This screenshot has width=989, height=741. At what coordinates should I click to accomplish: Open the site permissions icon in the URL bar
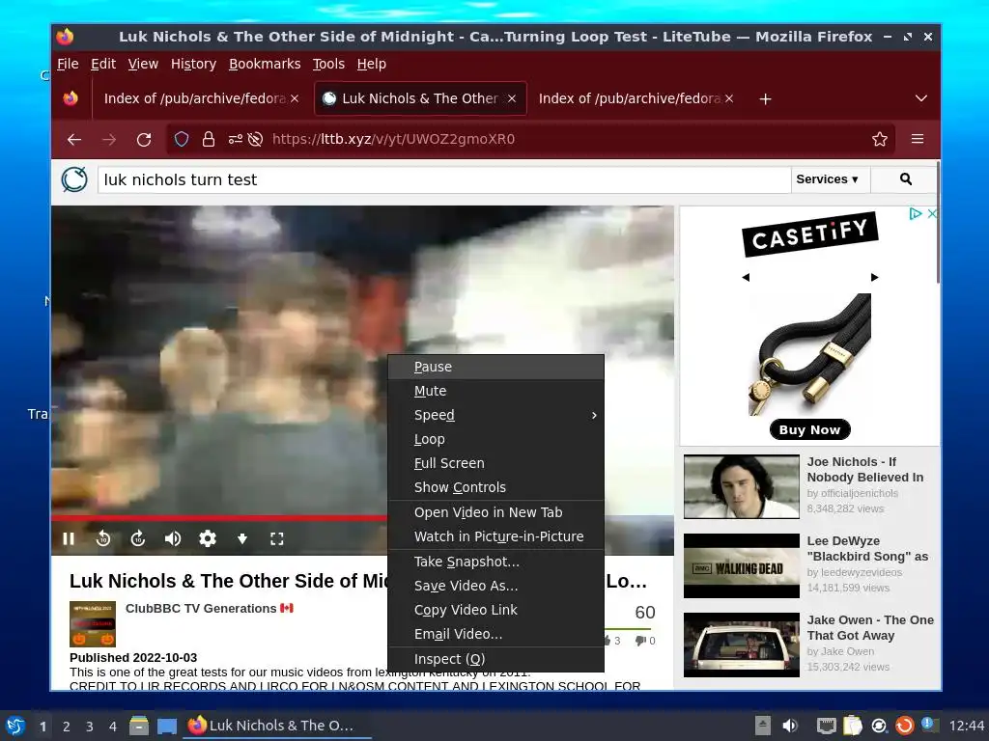(236, 139)
